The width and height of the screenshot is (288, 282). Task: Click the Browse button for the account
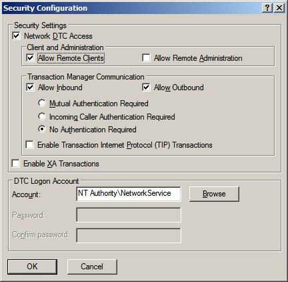(214, 194)
